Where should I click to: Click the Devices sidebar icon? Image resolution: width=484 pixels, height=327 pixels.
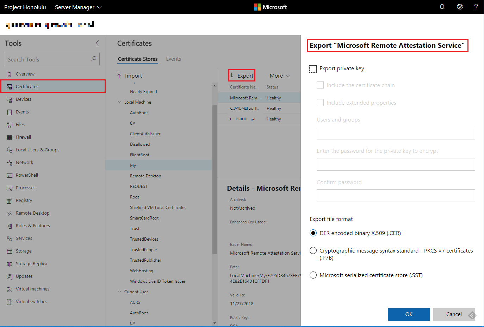click(10, 99)
